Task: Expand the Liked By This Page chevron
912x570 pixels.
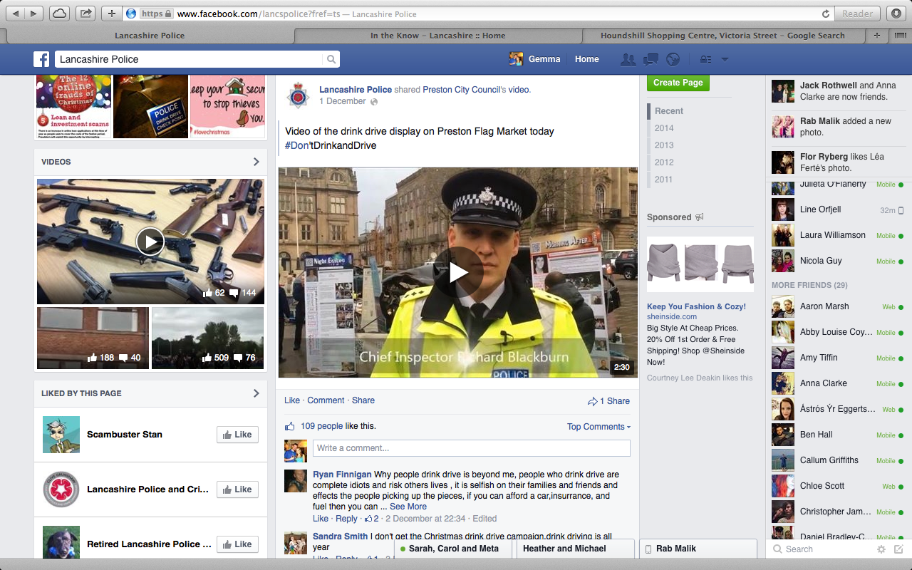Action: pos(256,393)
